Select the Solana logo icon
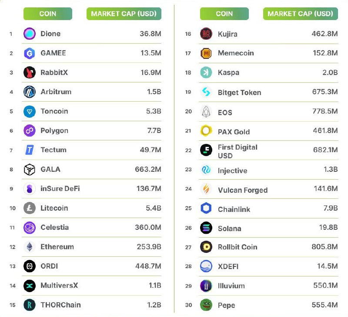 click(x=206, y=228)
